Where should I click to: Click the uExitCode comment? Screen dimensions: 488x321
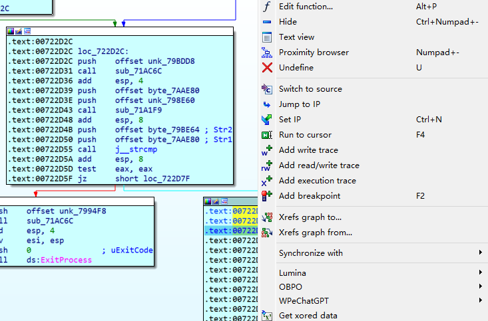point(127,250)
